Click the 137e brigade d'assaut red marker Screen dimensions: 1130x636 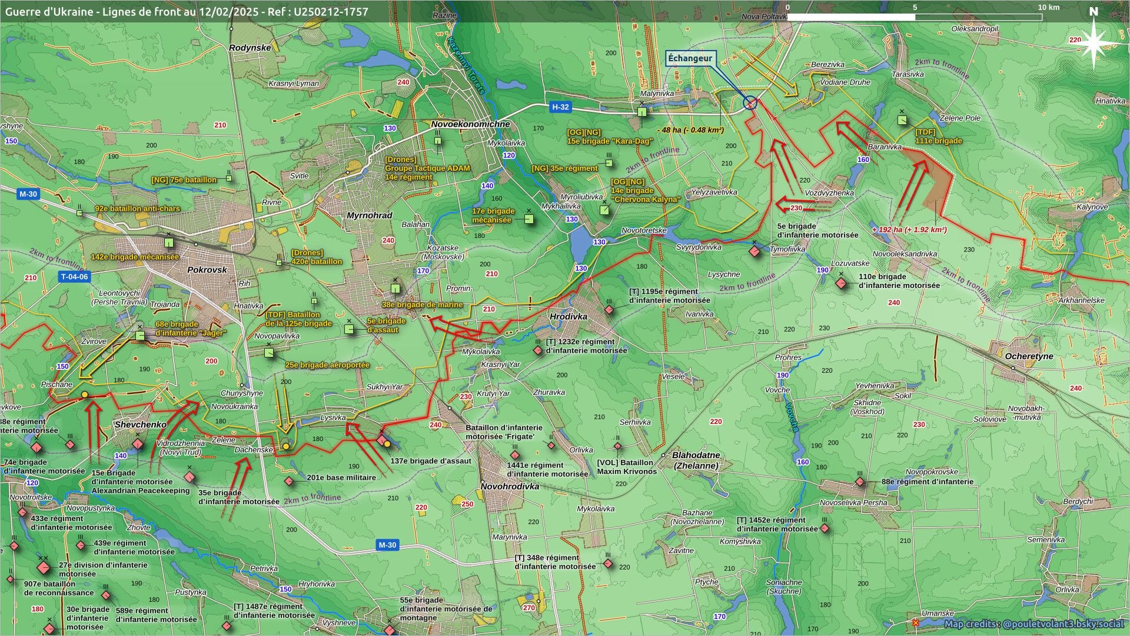(381, 440)
